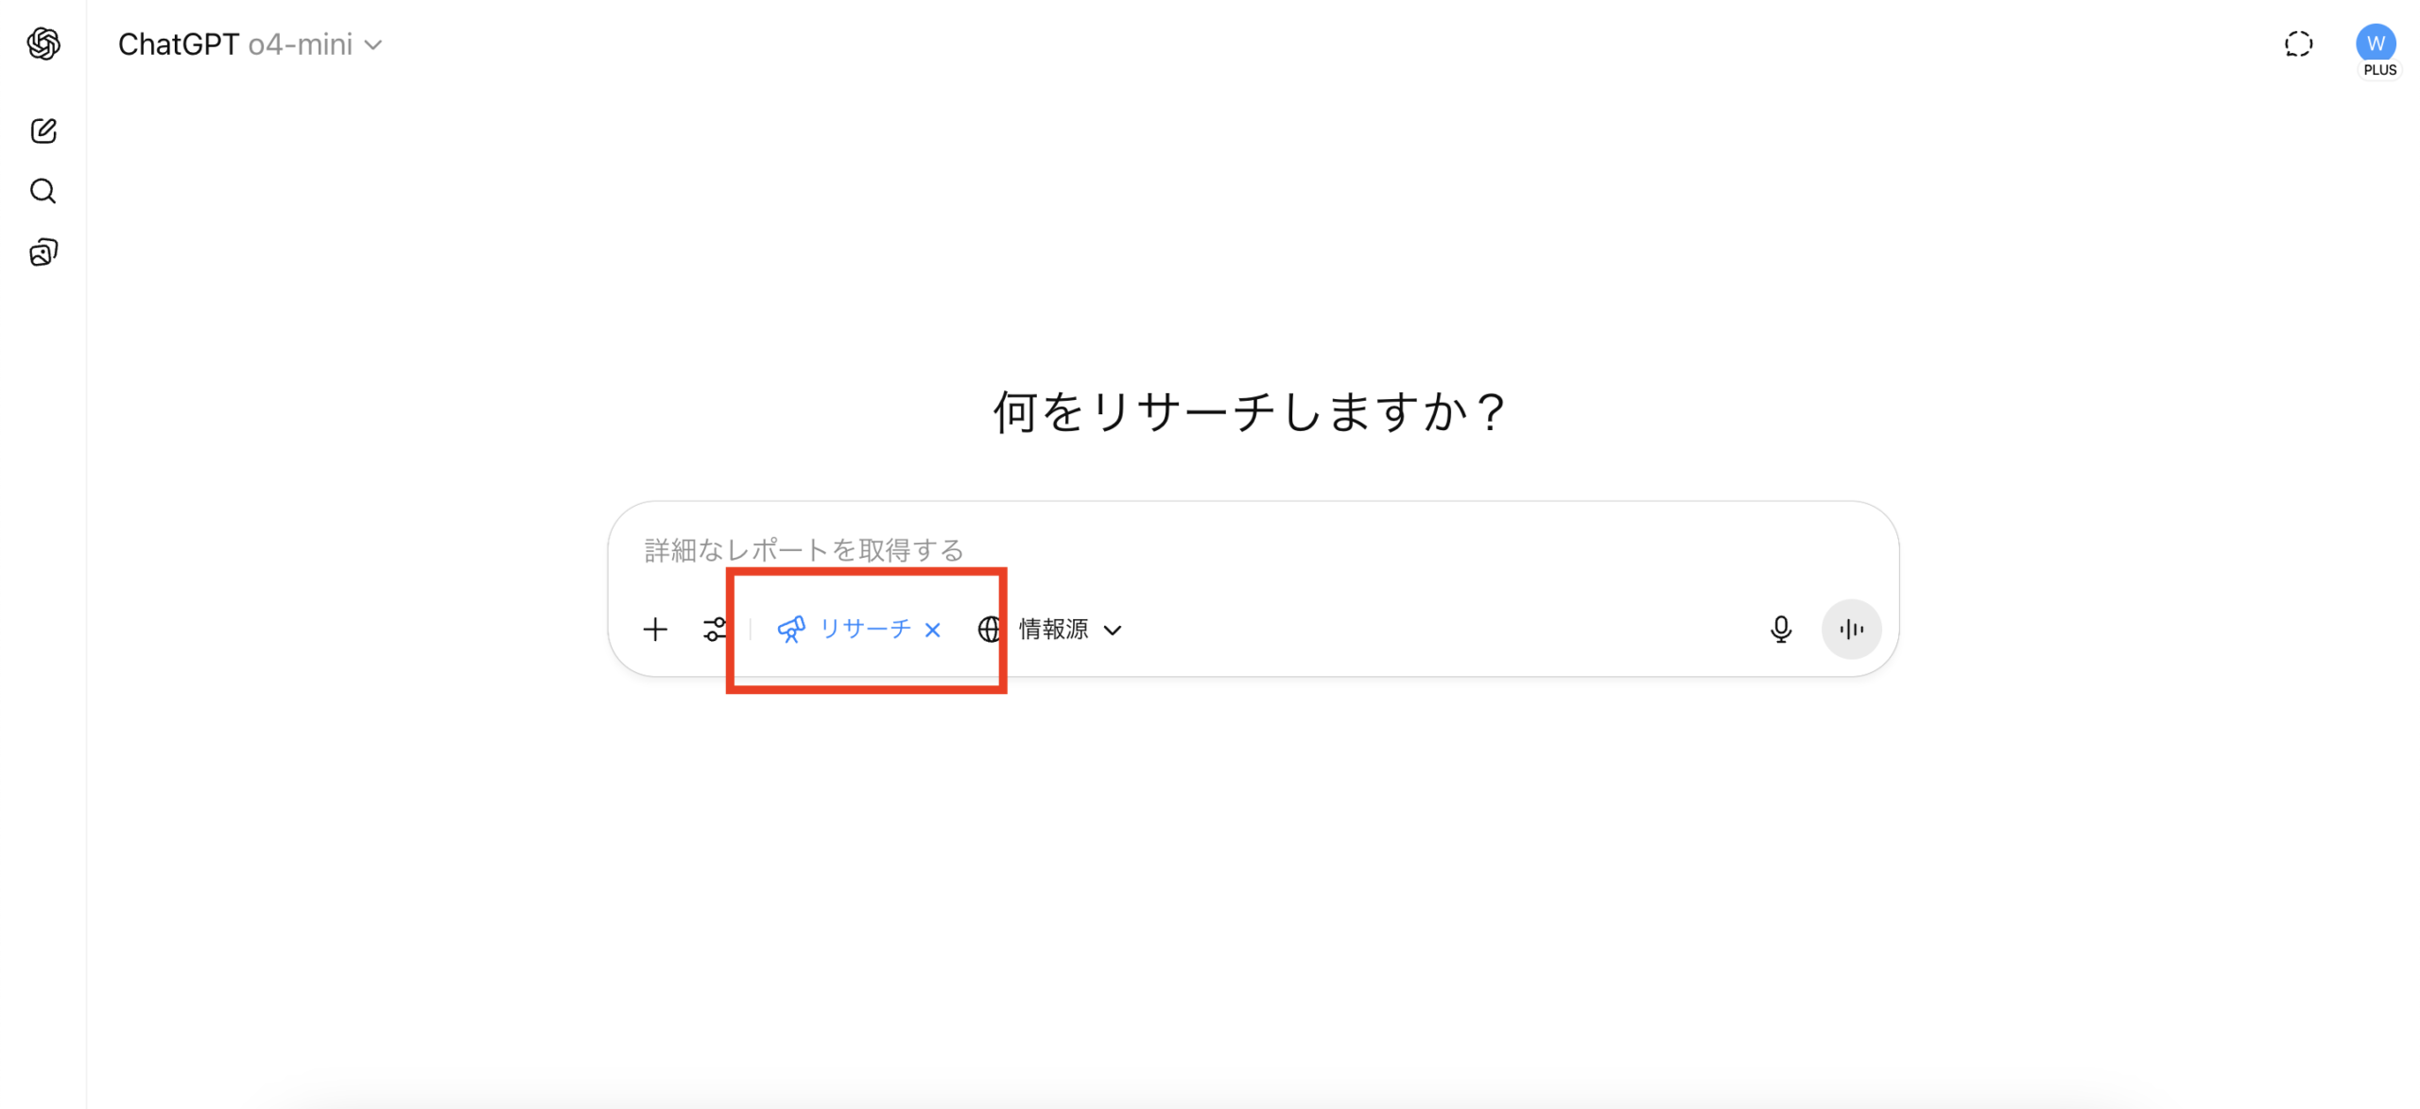The height and width of the screenshot is (1109, 2420).
Task: Click the chevron beside o4-mini
Action: pos(374,45)
